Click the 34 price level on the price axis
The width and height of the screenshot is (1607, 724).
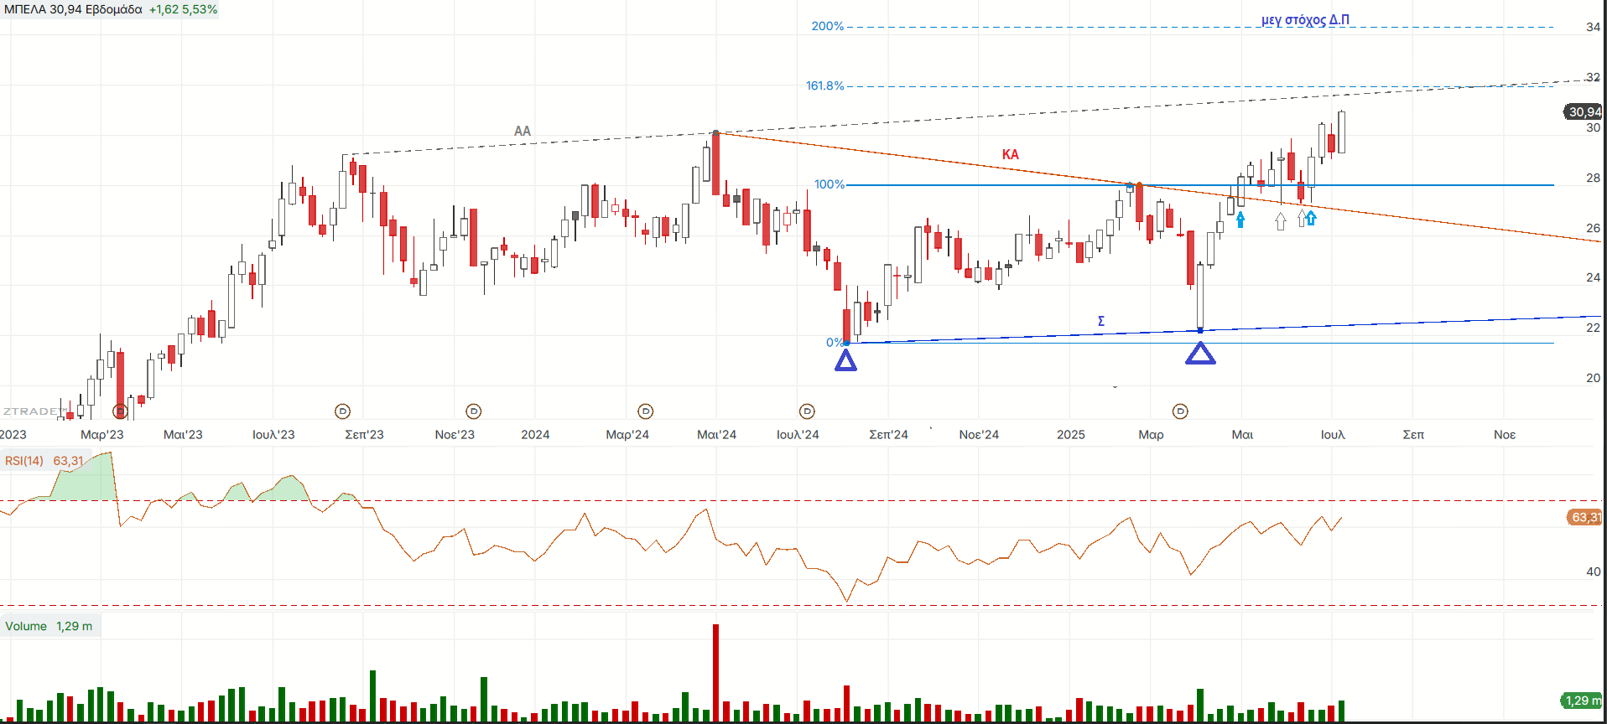(1593, 27)
